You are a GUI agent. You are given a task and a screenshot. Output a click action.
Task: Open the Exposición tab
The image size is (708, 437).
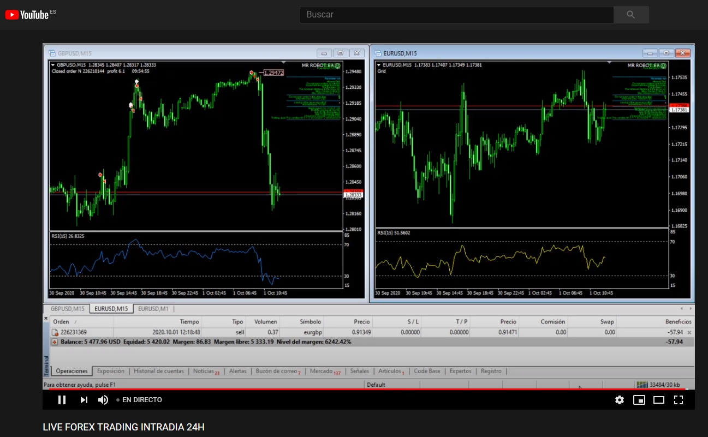(111, 371)
